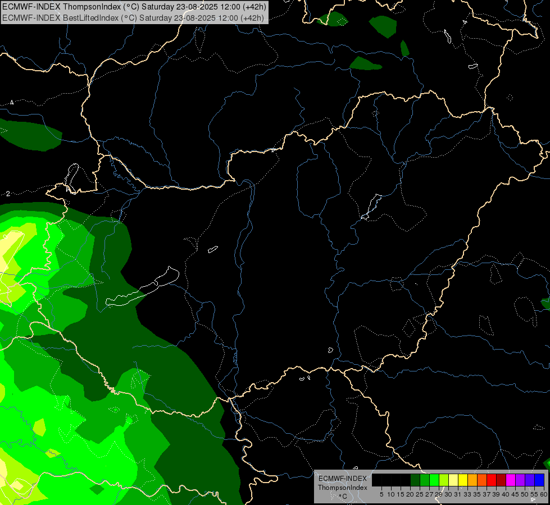
Task: Pick the magenta 40-45 legend swatch
Action: 511,480
